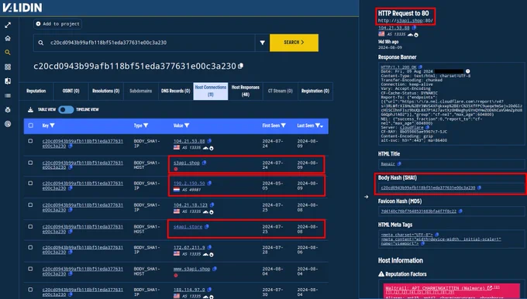Filter the Type column
Image resolution: width=527 pixels, height=299 pixels.
coord(146,125)
